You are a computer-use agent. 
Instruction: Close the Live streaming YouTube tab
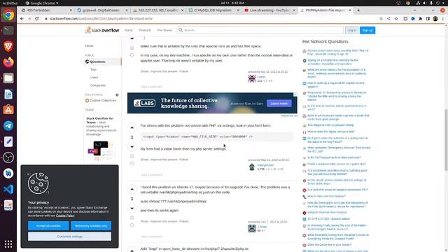coord(294,10)
